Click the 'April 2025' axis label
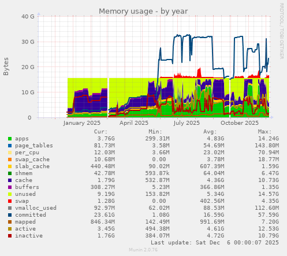The image size is (287, 256). point(134,123)
